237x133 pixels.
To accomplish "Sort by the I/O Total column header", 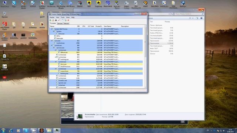I will point(91,26).
